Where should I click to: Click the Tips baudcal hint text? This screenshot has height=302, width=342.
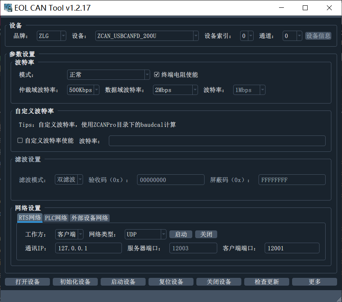[97, 124]
